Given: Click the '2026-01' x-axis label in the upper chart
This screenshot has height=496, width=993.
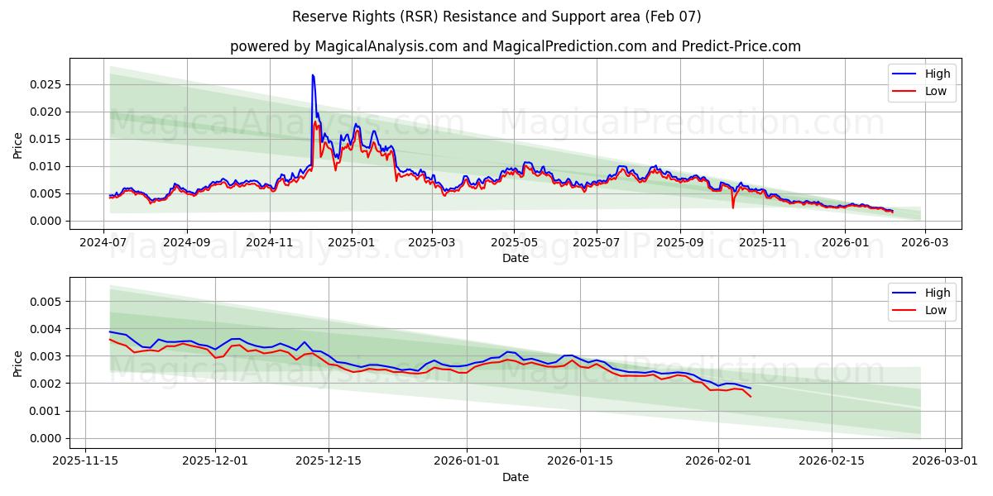Looking at the screenshot, I should pos(845,243).
